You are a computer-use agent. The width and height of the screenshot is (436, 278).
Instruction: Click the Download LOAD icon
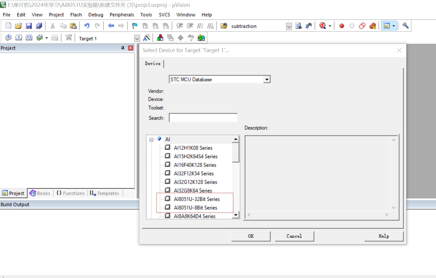tap(69, 38)
